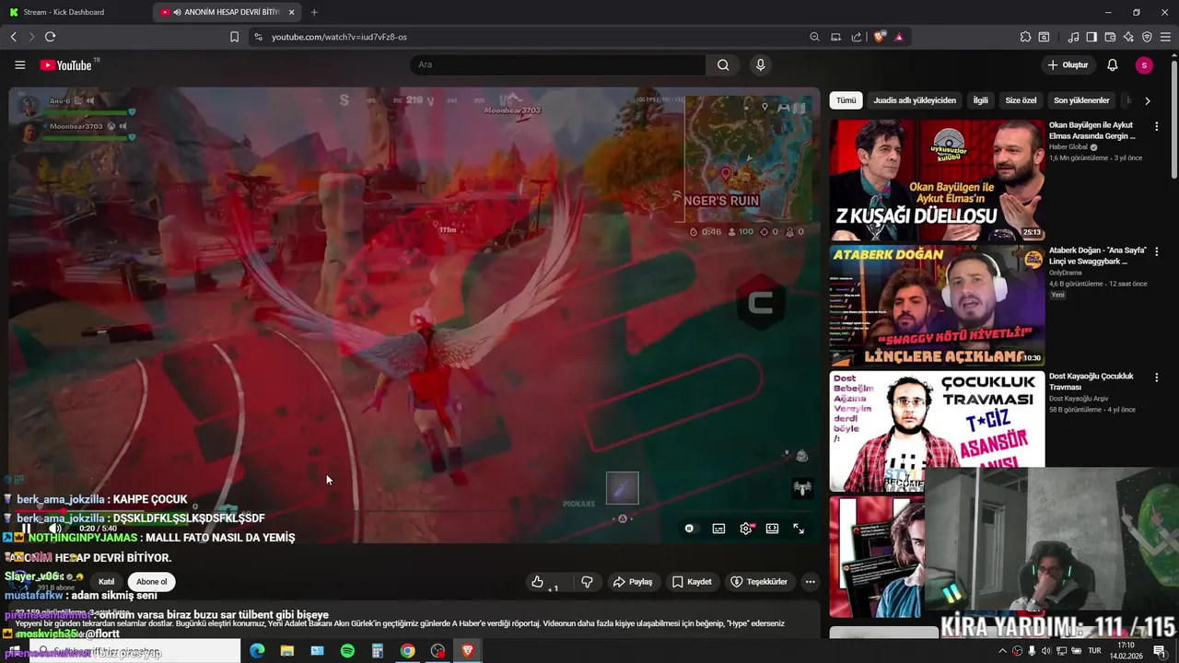This screenshot has width=1179, height=663.
Task: Open Spotify from the taskbar
Action: (x=347, y=651)
